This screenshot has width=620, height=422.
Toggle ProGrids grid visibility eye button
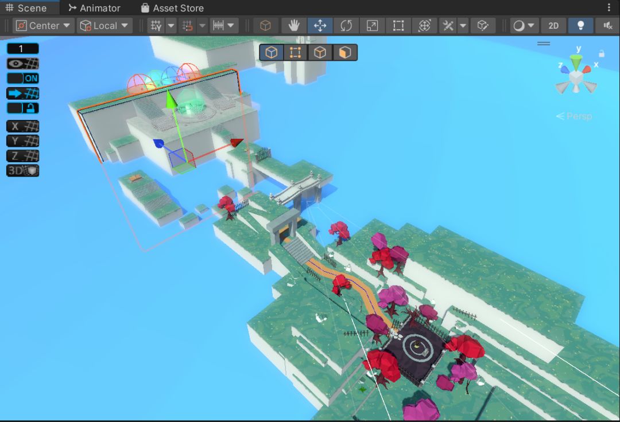click(x=22, y=64)
